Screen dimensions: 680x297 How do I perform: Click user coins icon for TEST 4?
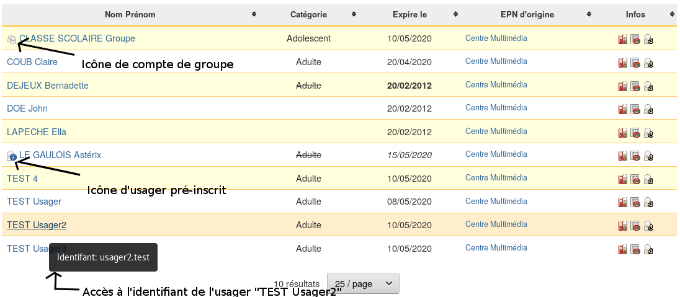(648, 180)
